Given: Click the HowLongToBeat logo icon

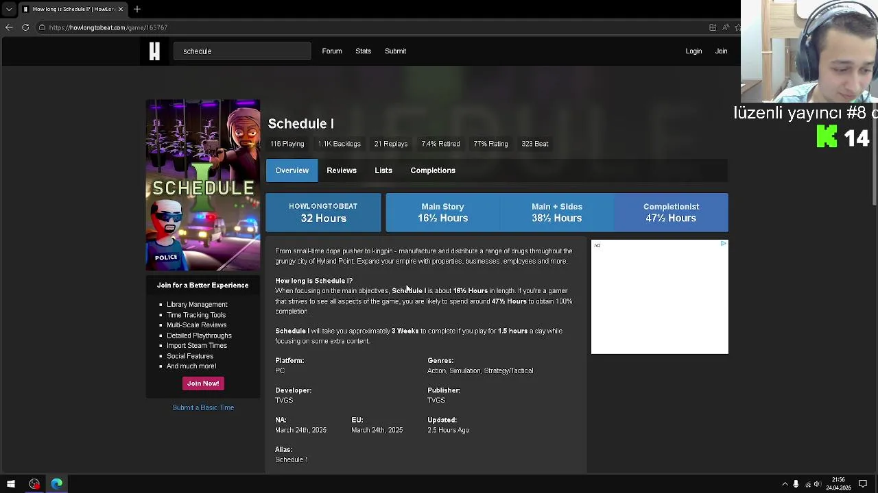Looking at the screenshot, I should click(x=154, y=51).
